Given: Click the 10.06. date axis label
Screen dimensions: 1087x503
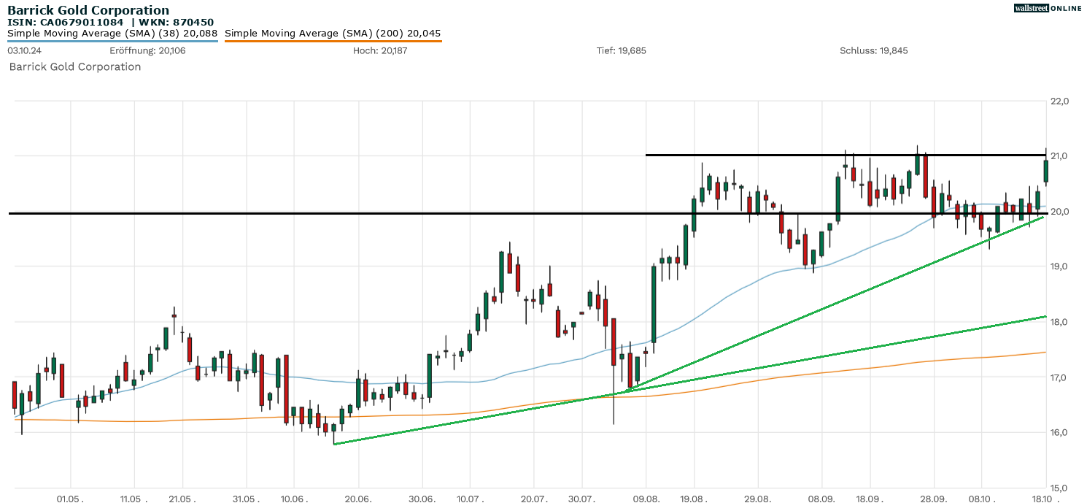Looking at the screenshot, I should pos(293,498).
